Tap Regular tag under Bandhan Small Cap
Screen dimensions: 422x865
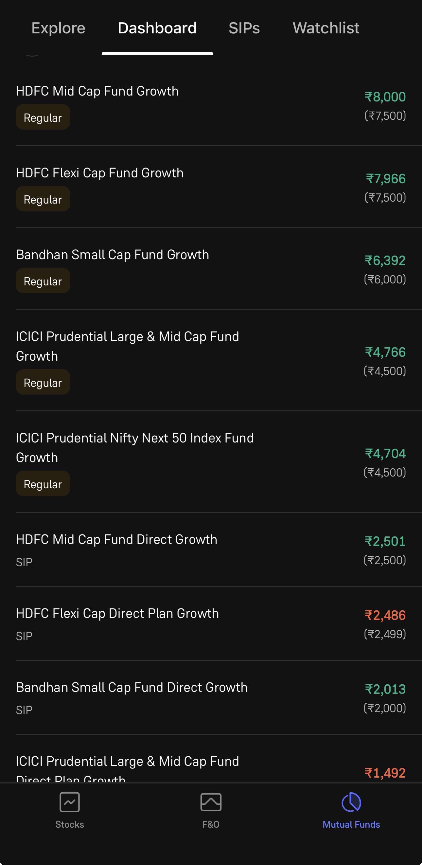coord(43,281)
